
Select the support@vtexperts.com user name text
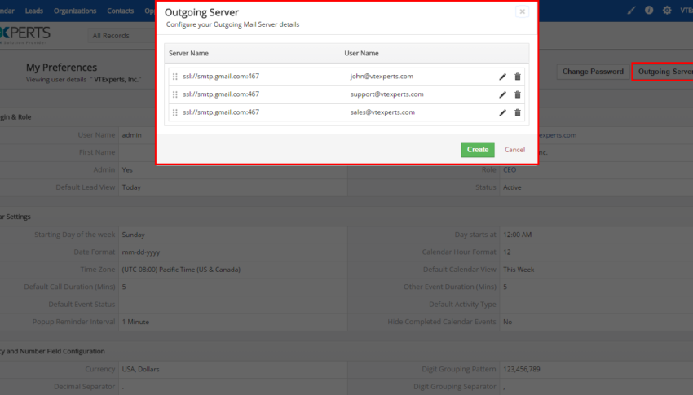386,94
